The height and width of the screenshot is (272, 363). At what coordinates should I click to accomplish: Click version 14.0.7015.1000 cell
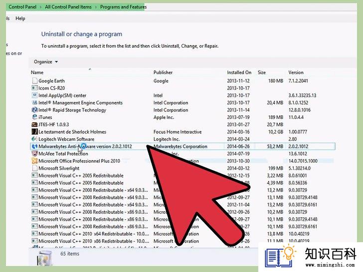(303, 161)
